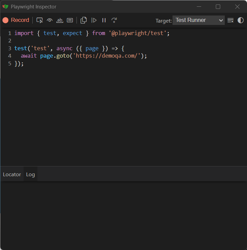
Task: Click the '@playwright/test' string
Action: pos(137,33)
